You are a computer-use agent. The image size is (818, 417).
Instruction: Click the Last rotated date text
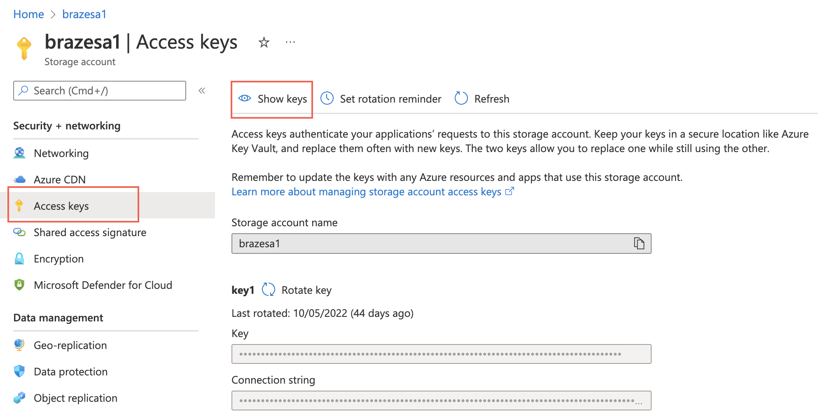tap(323, 313)
